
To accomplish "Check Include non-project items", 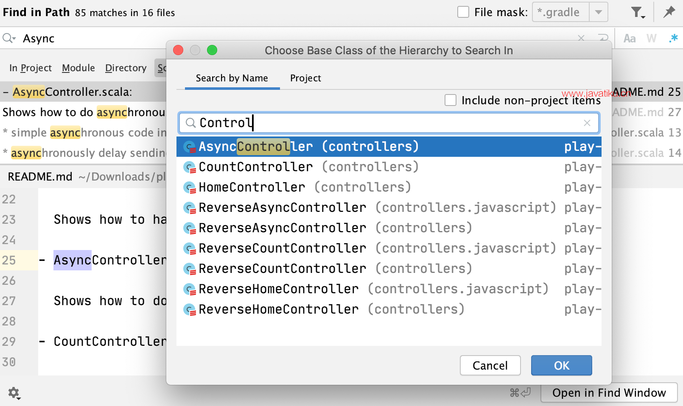I will [x=451, y=100].
